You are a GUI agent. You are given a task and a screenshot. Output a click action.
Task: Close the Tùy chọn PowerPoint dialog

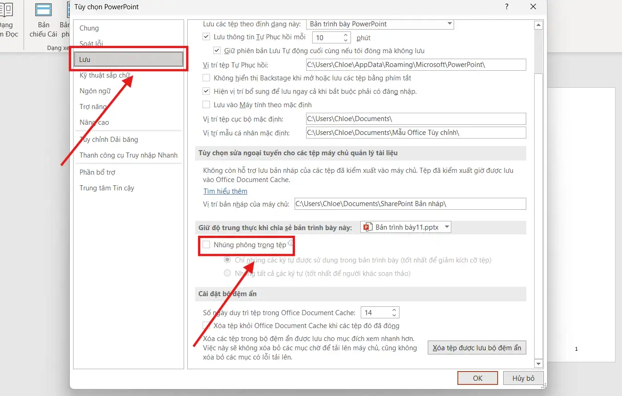(x=533, y=7)
